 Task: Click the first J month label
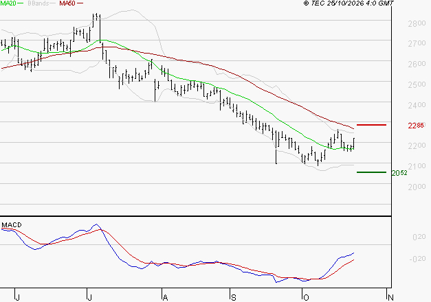[17, 297]
